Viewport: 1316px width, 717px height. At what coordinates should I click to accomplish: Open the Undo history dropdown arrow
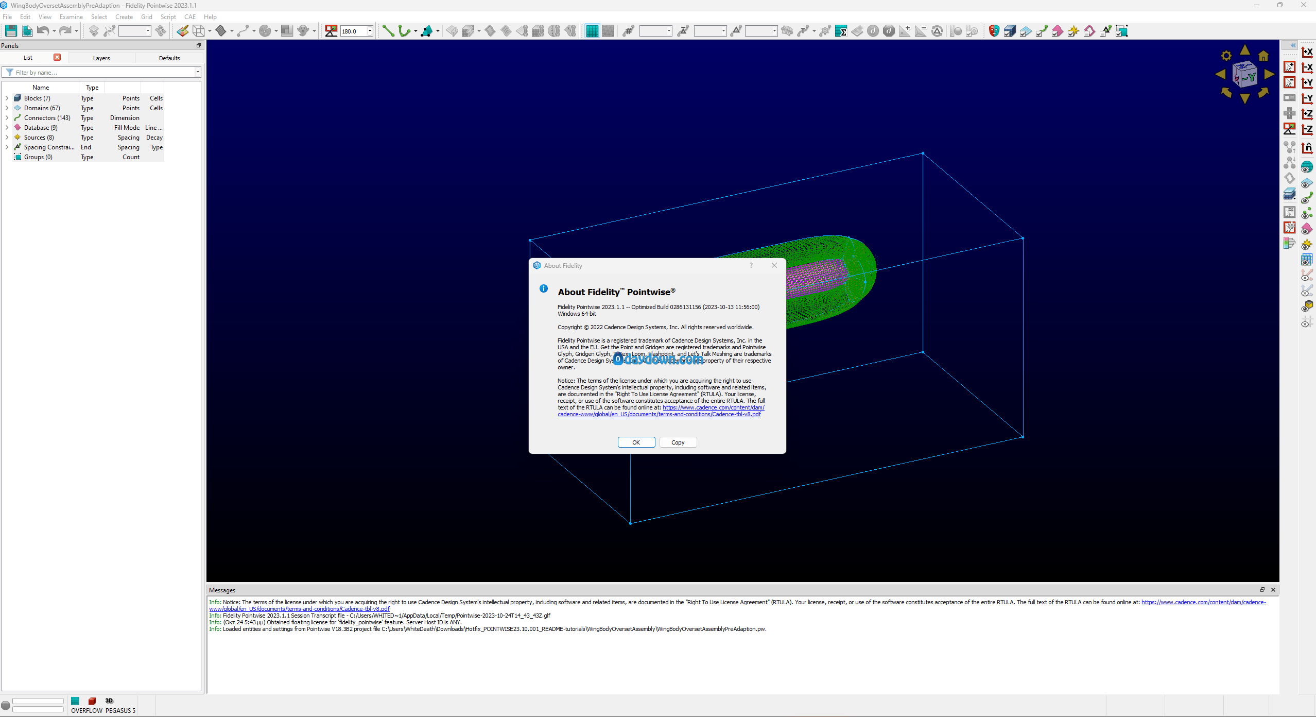click(x=54, y=31)
